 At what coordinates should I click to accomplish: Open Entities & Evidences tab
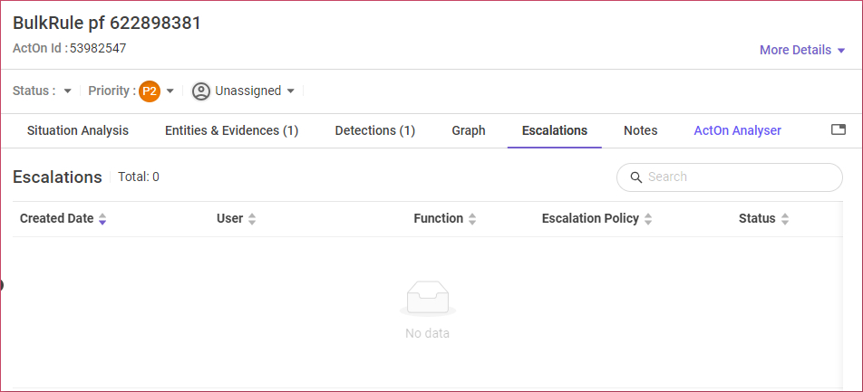coord(231,130)
